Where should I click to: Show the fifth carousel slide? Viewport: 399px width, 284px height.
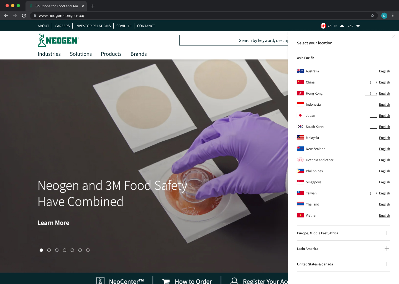72,250
